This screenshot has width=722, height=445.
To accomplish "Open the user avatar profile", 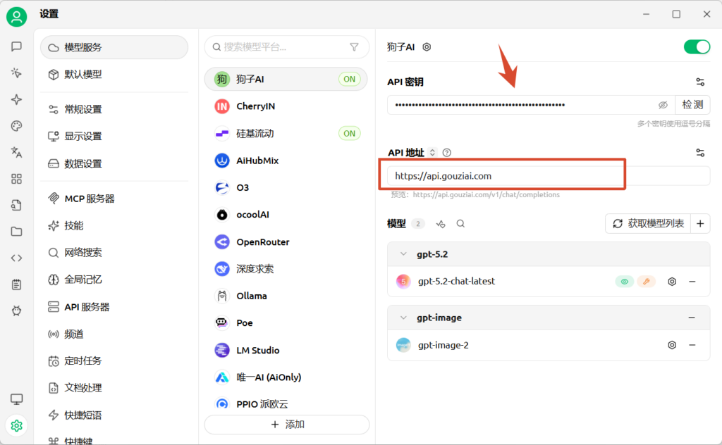I will [x=17, y=17].
